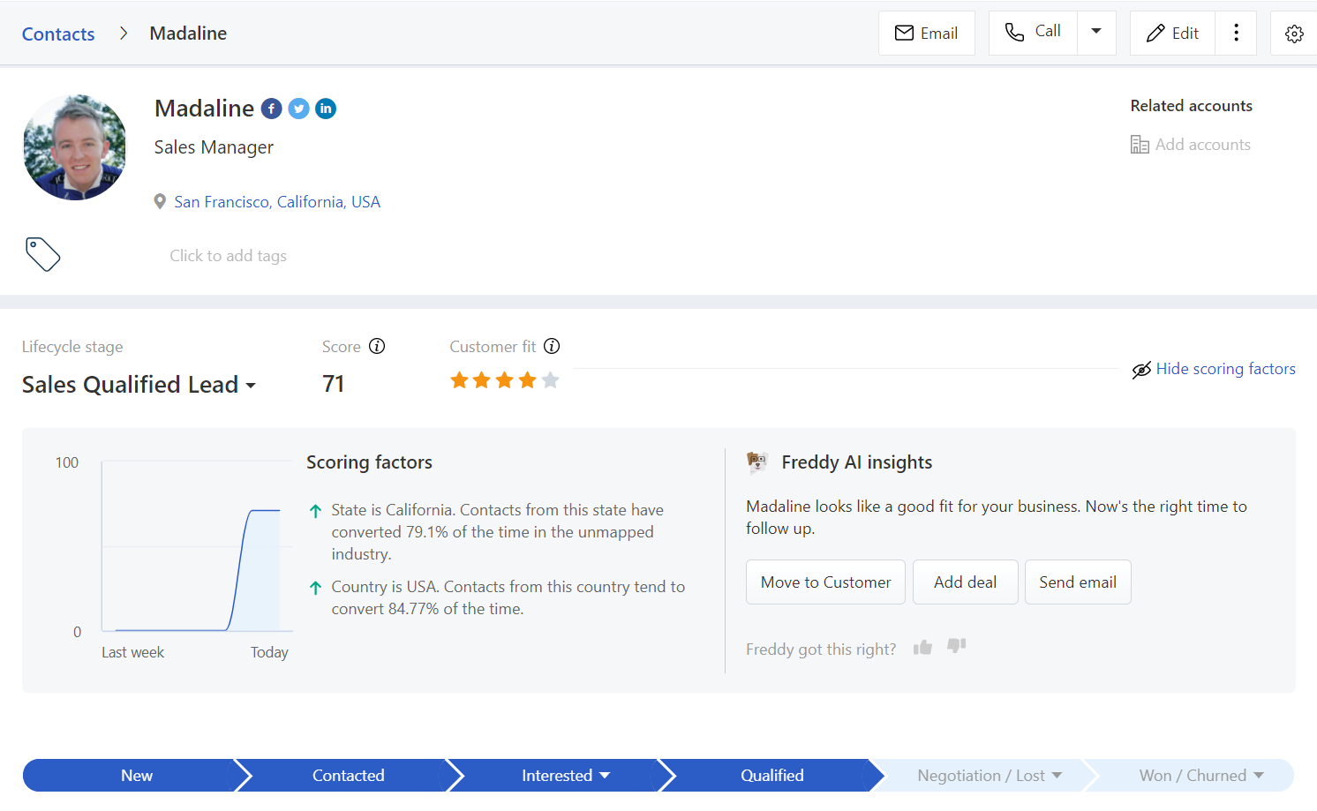The image size is (1317, 811).
Task: Open the three-dot more options menu
Action: (1236, 34)
